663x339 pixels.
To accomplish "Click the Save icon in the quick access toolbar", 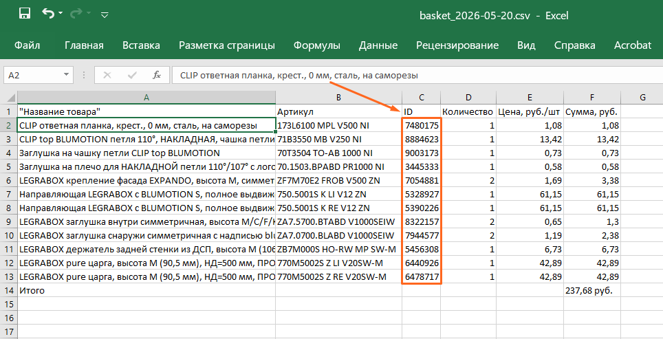I will pyautogui.click(x=25, y=14).
